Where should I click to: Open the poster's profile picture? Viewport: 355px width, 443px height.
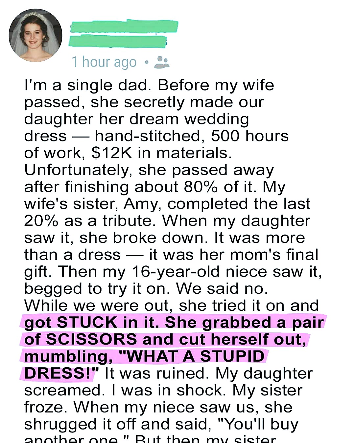pos(35,35)
